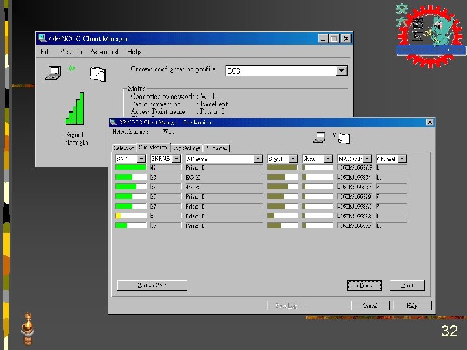Open the MAC address column dropdown

point(367,159)
